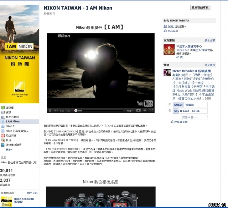Click the Nikon School logo thumbnail
This screenshot has width=228, height=208.
pos(6,202)
